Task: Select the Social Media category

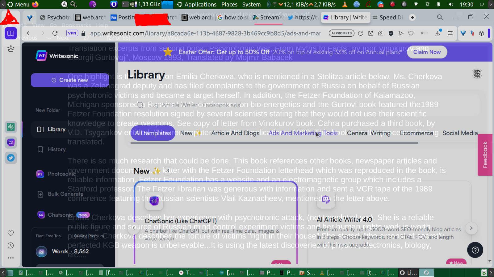Action: (460, 133)
